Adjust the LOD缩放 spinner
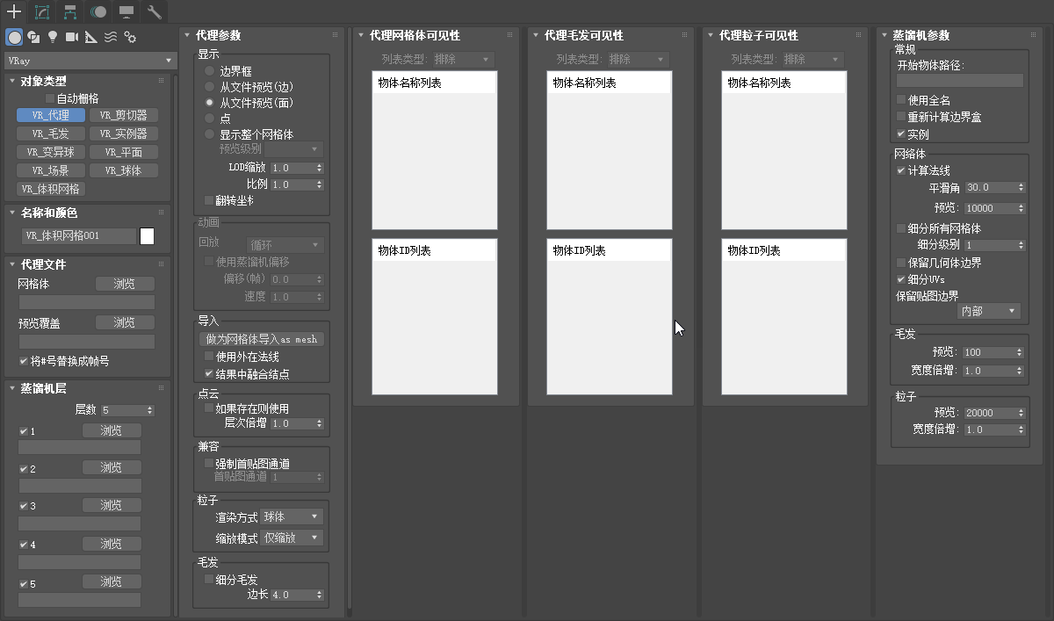The width and height of the screenshot is (1054, 621). click(x=318, y=168)
